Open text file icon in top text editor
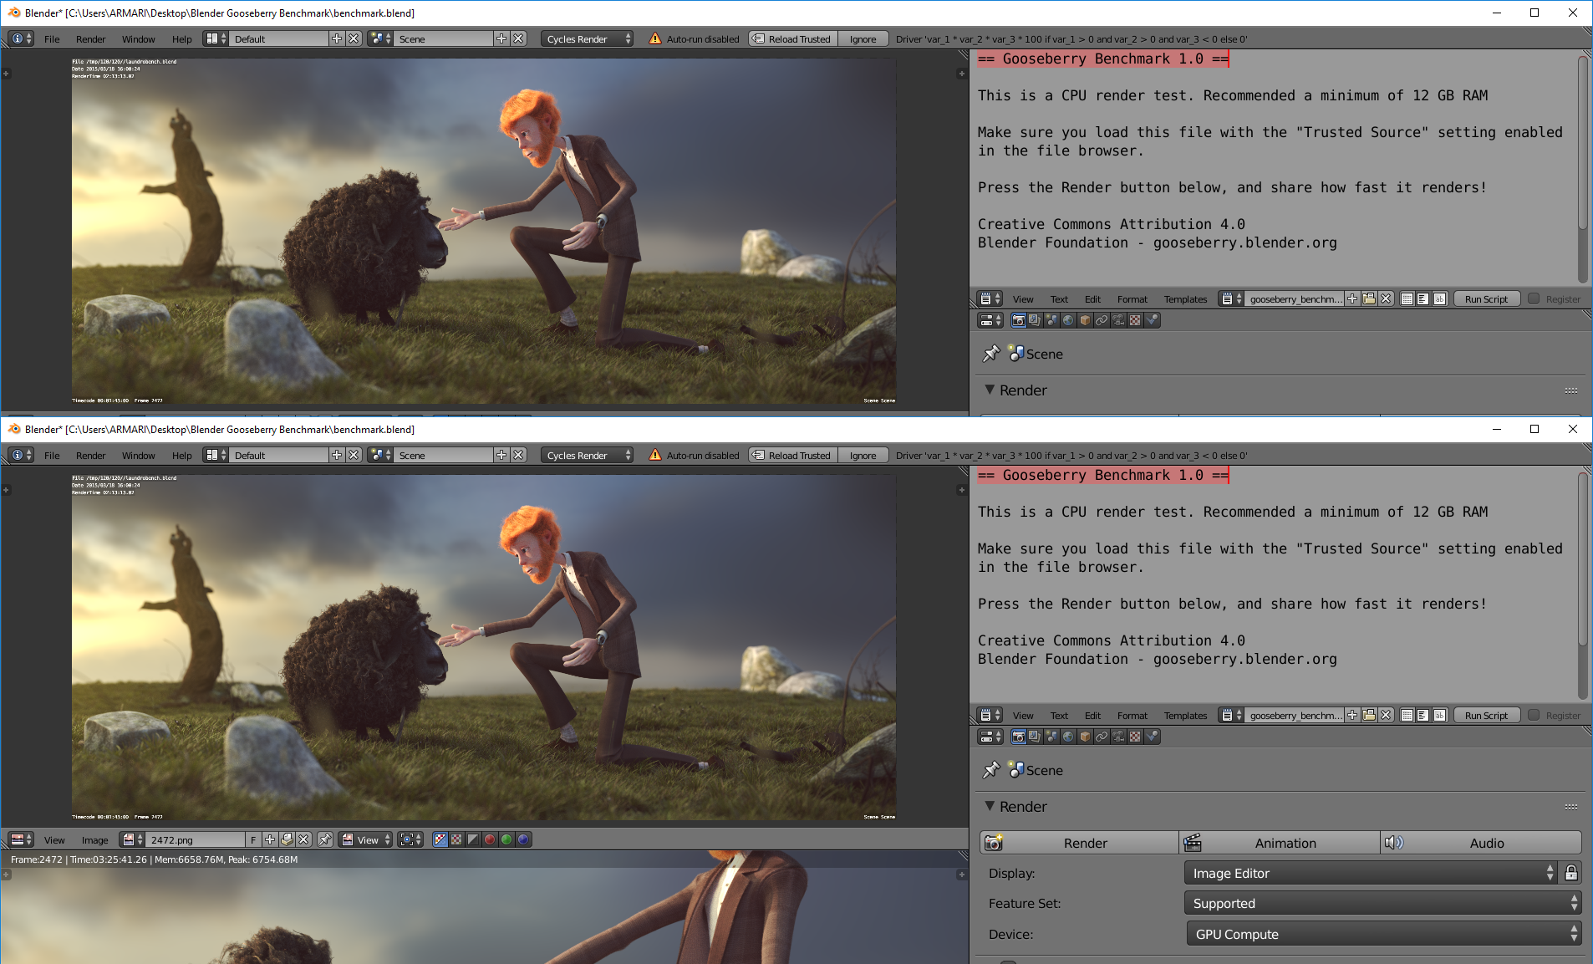Screen dimensions: 1593x964 click(1369, 298)
